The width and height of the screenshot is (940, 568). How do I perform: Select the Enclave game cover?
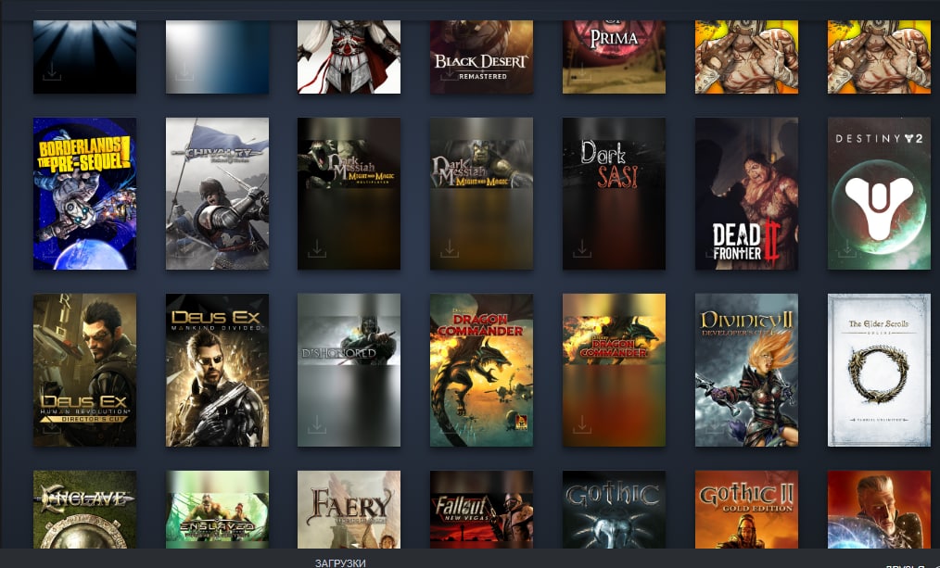point(84,510)
